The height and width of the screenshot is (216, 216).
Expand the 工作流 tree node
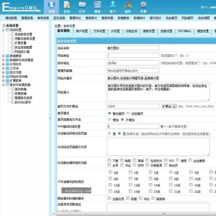[x=4, y=68]
